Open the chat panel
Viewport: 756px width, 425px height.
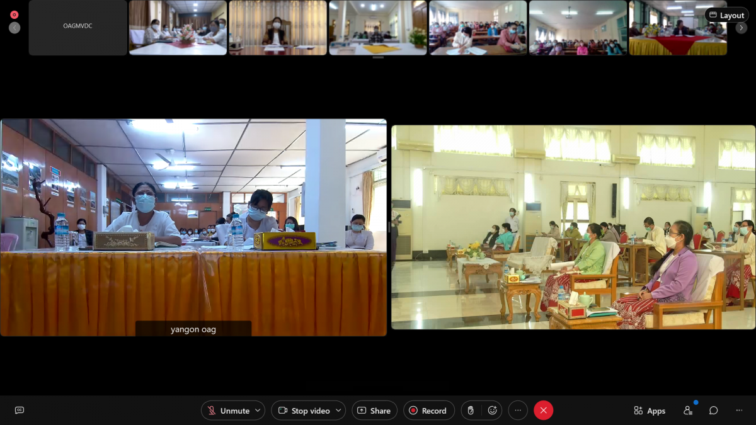click(713, 411)
